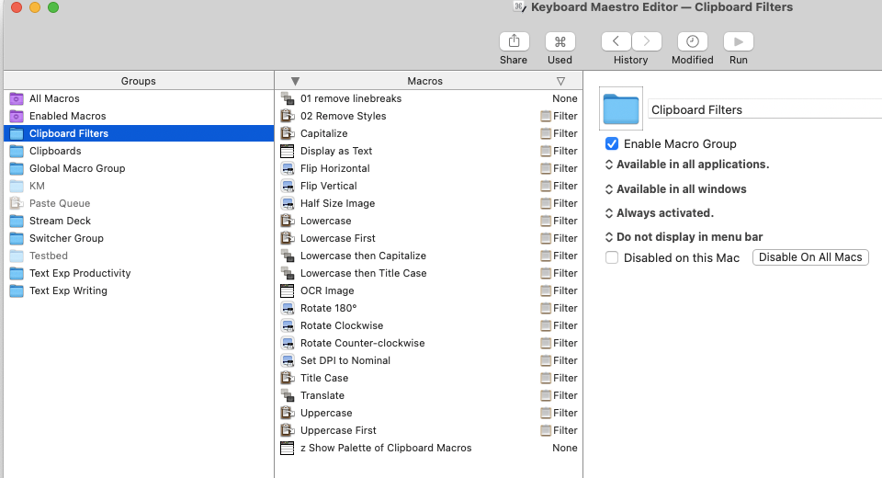Click the Translate macro icon

coord(288,395)
